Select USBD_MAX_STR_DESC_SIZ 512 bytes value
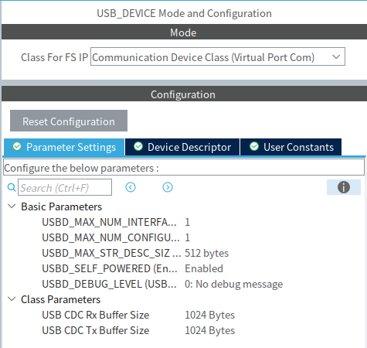Image resolution: width=367 pixels, height=348 pixels. coord(206,253)
